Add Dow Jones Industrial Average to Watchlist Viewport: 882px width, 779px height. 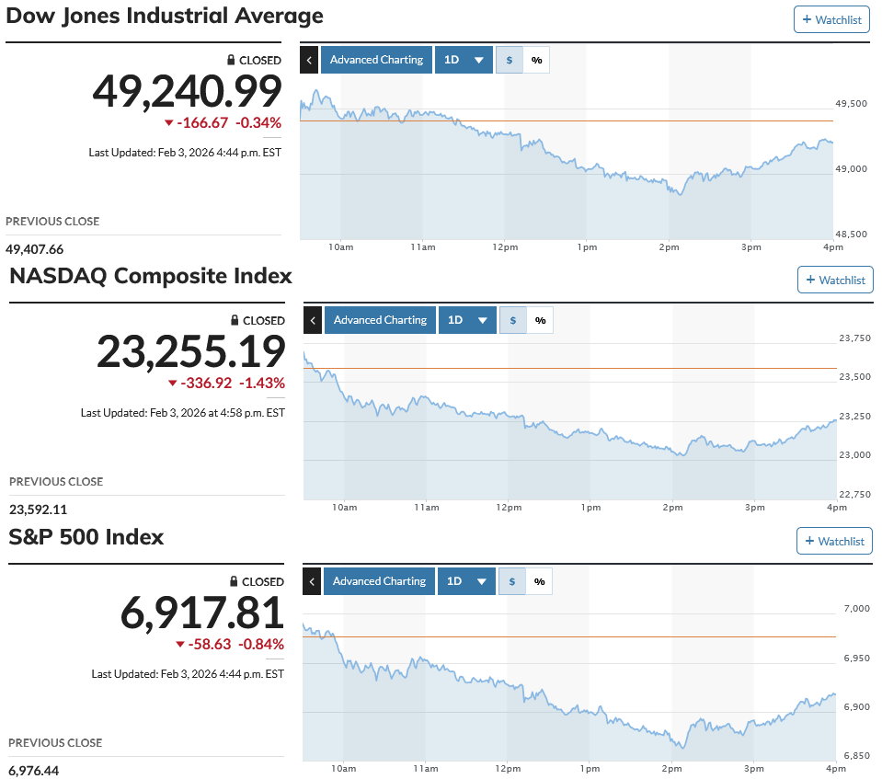[x=831, y=19]
